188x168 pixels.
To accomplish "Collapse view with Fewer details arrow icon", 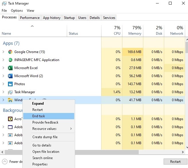I will tap(5, 161).
